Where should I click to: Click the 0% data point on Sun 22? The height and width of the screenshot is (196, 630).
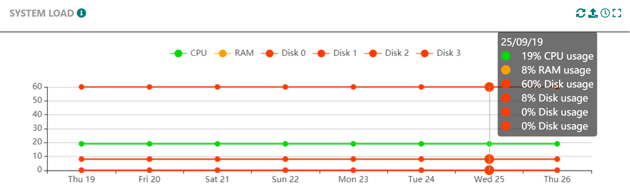click(285, 170)
